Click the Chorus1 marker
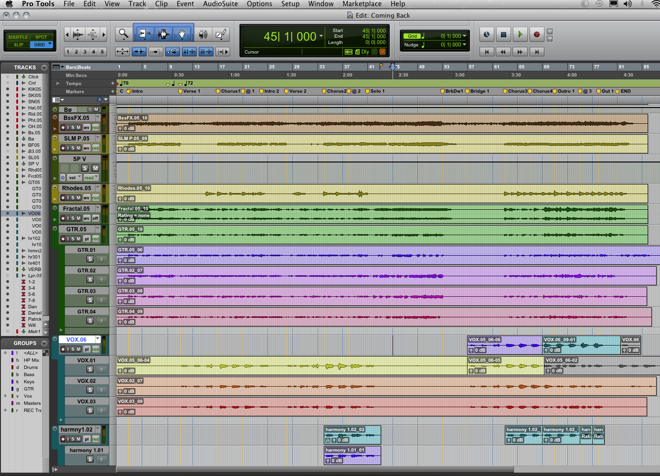The height and width of the screenshot is (476, 660). point(228,91)
